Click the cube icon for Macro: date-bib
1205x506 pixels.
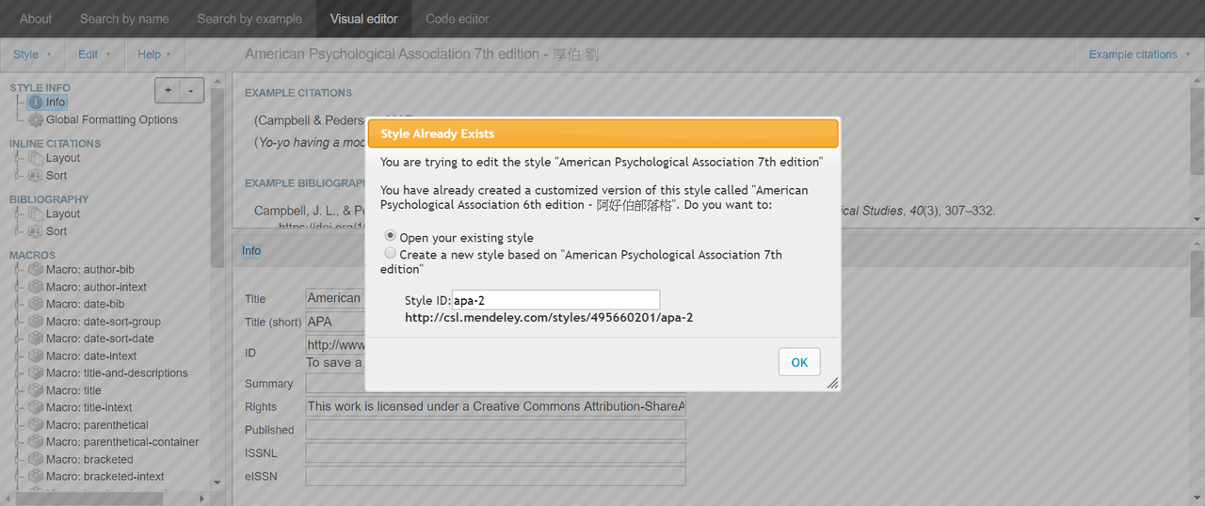35,304
